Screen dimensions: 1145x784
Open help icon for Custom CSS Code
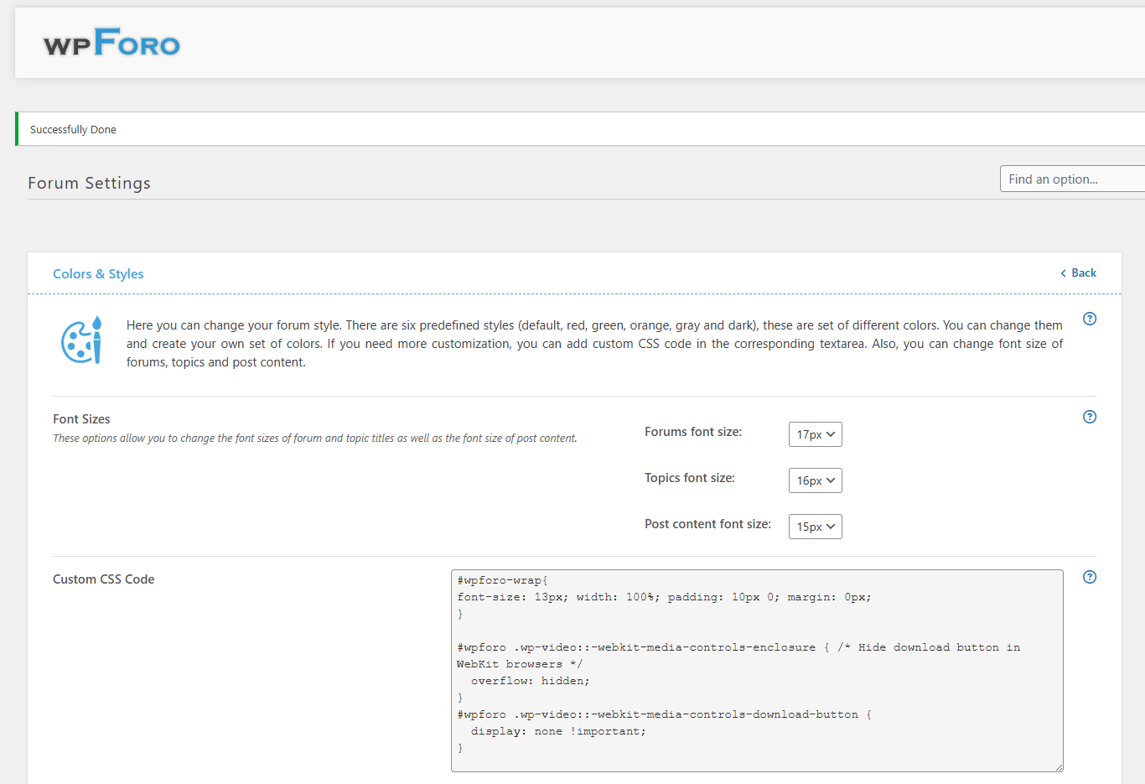1090,577
